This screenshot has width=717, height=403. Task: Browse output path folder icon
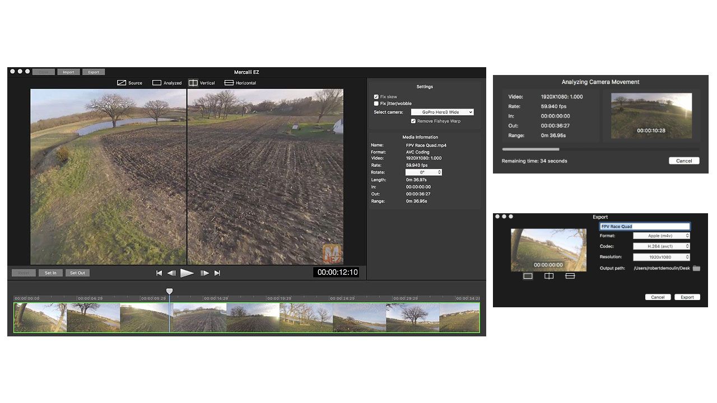coord(696,269)
